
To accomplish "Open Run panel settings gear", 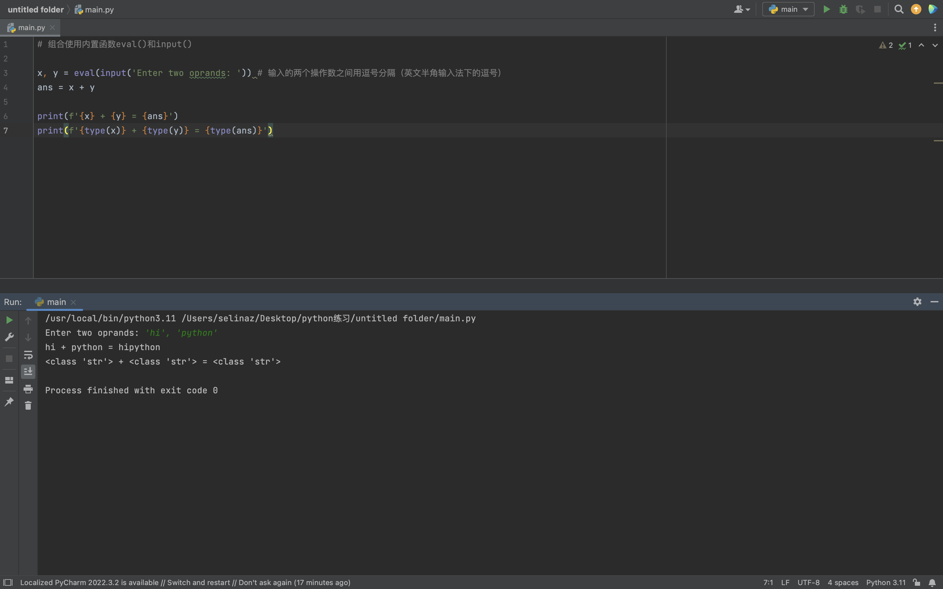I will tap(917, 302).
